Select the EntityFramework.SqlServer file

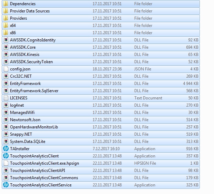pos(34,91)
